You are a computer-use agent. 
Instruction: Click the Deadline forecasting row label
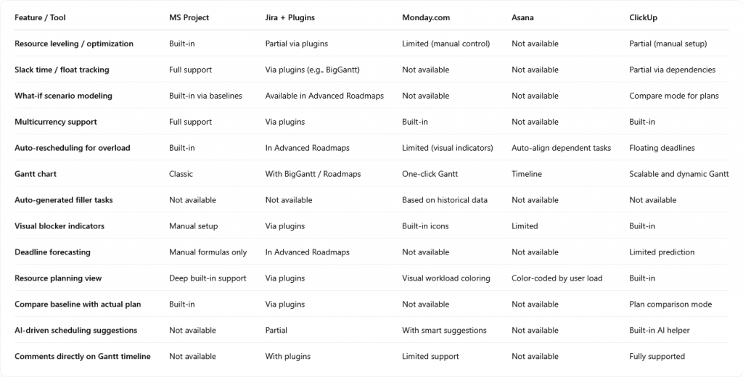click(52, 252)
